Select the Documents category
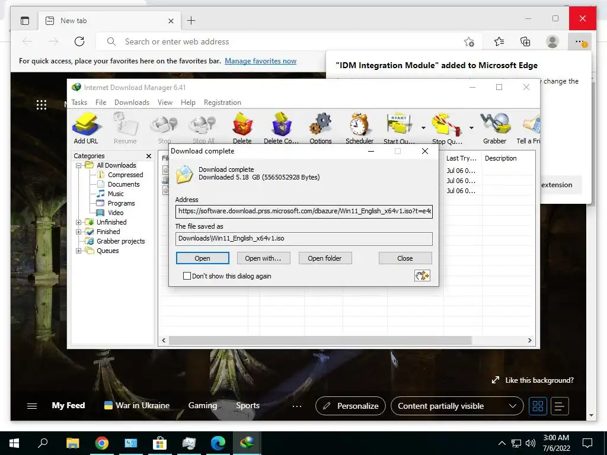Image resolution: width=607 pixels, height=455 pixels. [x=123, y=185]
